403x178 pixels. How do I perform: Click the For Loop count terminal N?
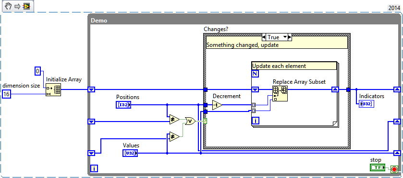[x=255, y=74]
